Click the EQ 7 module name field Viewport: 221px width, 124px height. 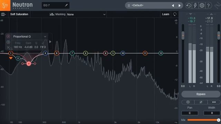click(x=56, y=6)
